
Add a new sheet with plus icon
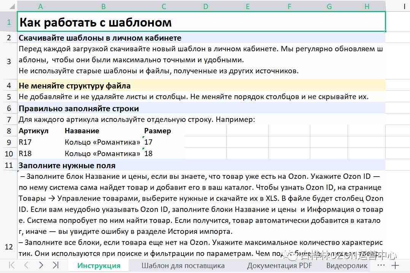pyautogui.click(x=395, y=265)
